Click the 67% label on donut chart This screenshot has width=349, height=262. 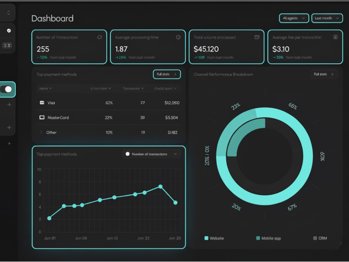(292, 207)
